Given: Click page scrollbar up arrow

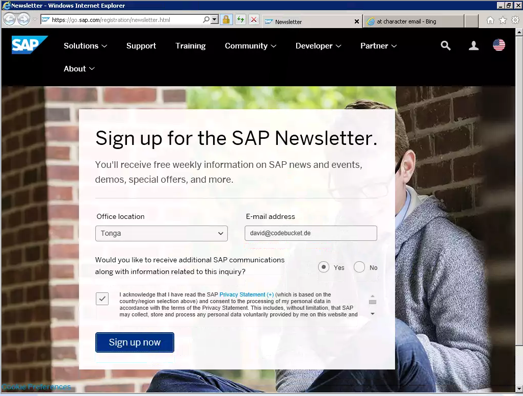Looking at the screenshot, I should (519, 32).
